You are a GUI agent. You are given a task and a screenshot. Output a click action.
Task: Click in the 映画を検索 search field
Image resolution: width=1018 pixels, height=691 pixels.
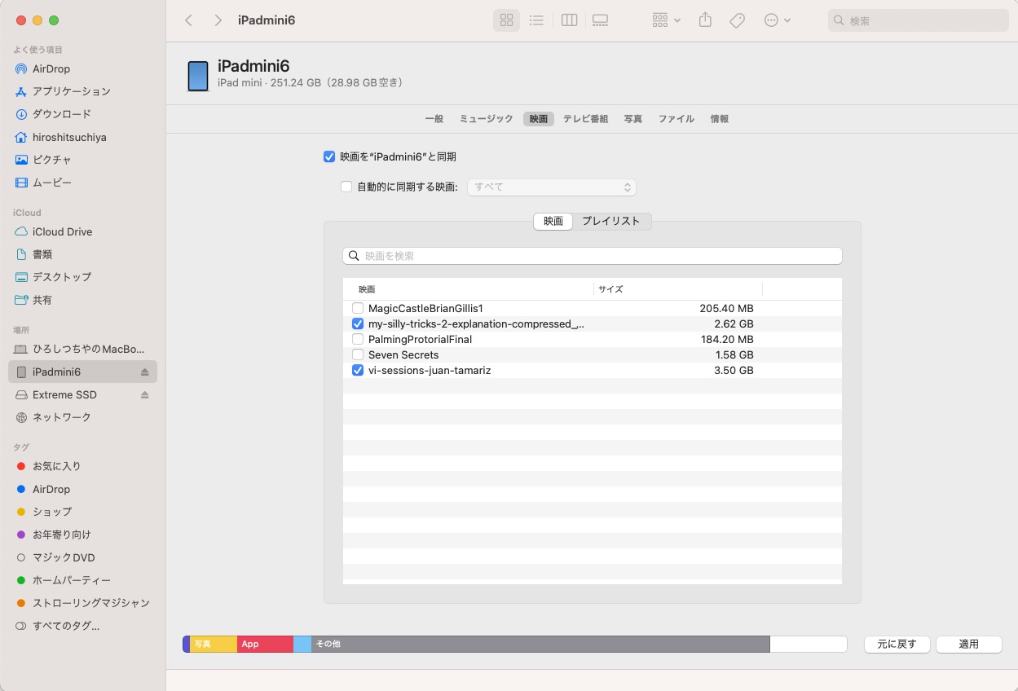592,256
